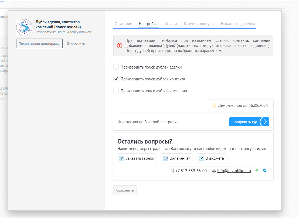Viewport: 299px width, 218px height.
Task: Click the Демо-период до 16.08.2024 badge
Action: pos(239,105)
